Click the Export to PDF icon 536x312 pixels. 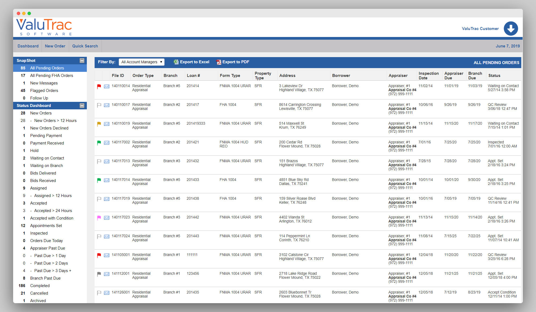point(218,62)
